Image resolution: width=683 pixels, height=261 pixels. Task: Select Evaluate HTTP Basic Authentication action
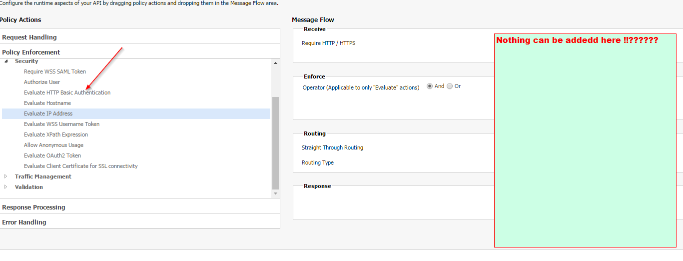(x=67, y=92)
